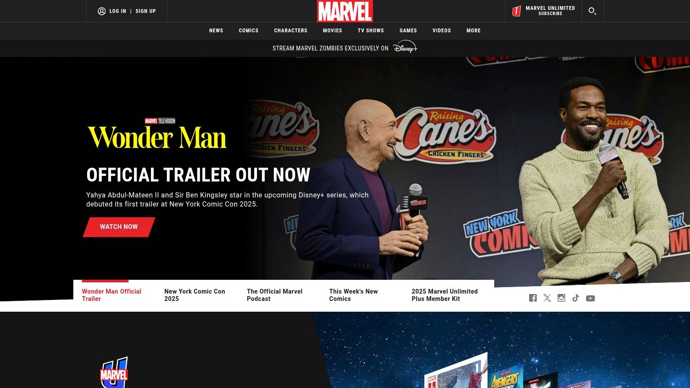This screenshot has width=690, height=388.
Task: Select the TV SHOWS menu item
Action: (x=370, y=31)
